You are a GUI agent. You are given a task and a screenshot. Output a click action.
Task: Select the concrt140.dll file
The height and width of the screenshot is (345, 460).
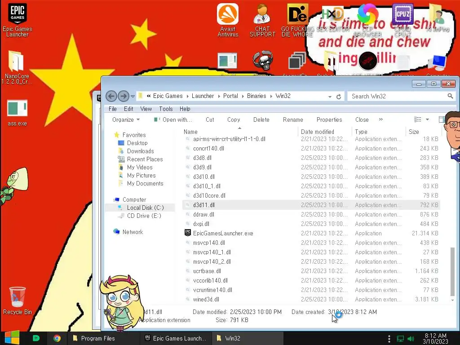pyautogui.click(x=311, y=148)
